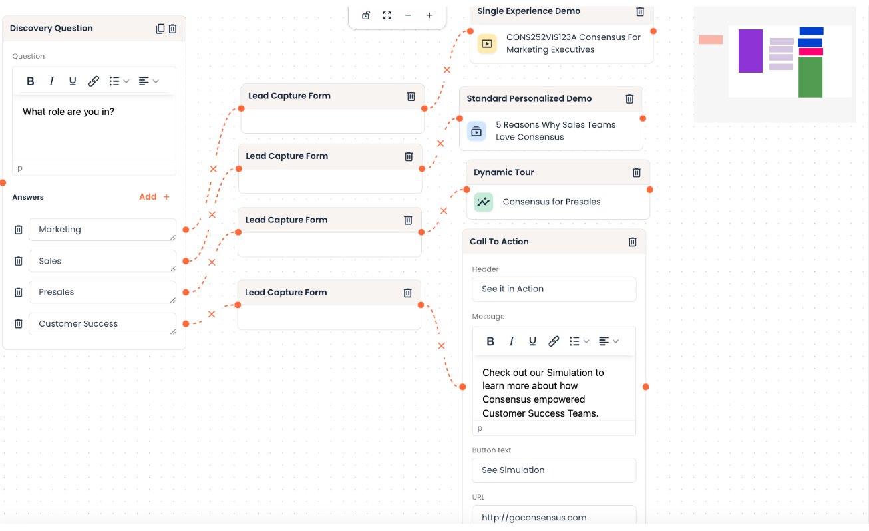Click the purple block in minimap
Viewport: 869px width, 531px height.
[x=751, y=51]
